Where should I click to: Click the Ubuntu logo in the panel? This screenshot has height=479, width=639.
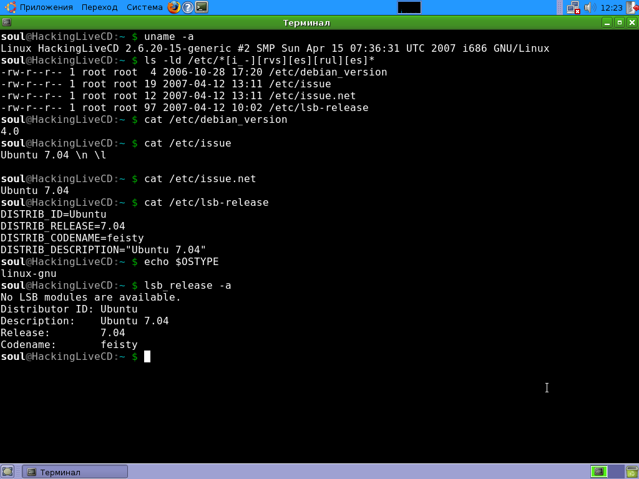pyautogui.click(x=9, y=7)
